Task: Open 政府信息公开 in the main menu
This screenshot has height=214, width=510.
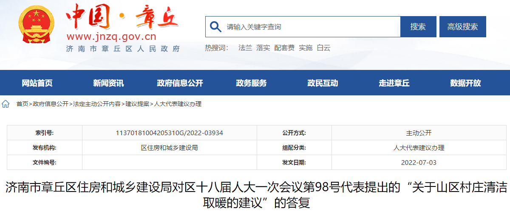Action: pyautogui.click(x=180, y=83)
